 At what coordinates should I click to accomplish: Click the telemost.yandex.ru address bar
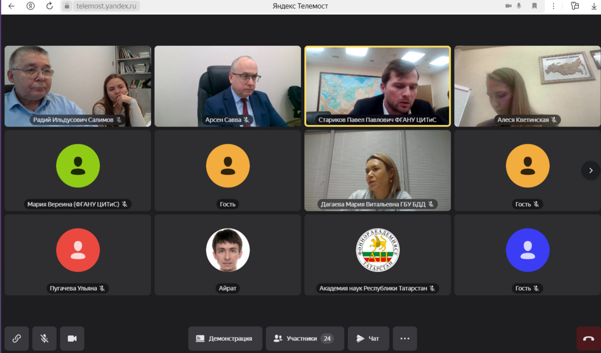105,6
